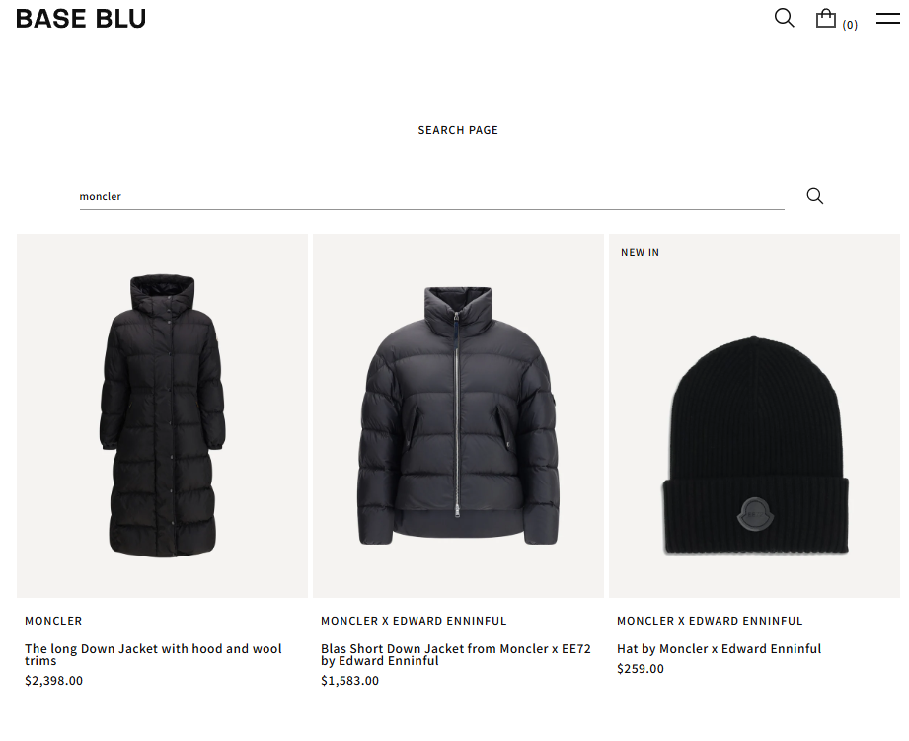This screenshot has width=909, height=741.
Task: Click the SEARCH PAGE heading
Action: 458,130
